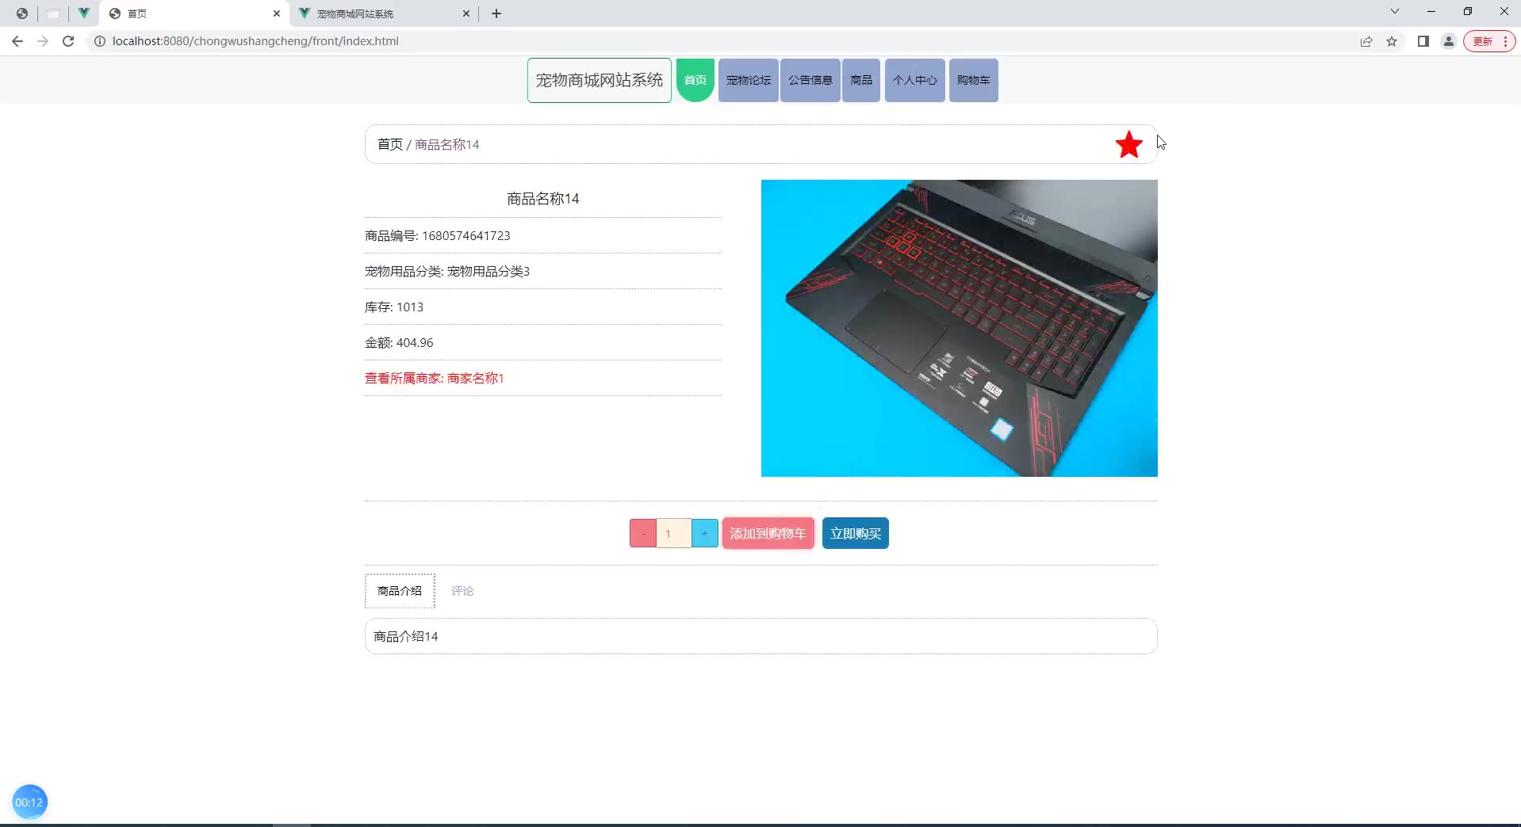This screenshot has width=1521, height=827.
Task: Click the 首页 breadcrumb link
Action: (389, 144)
